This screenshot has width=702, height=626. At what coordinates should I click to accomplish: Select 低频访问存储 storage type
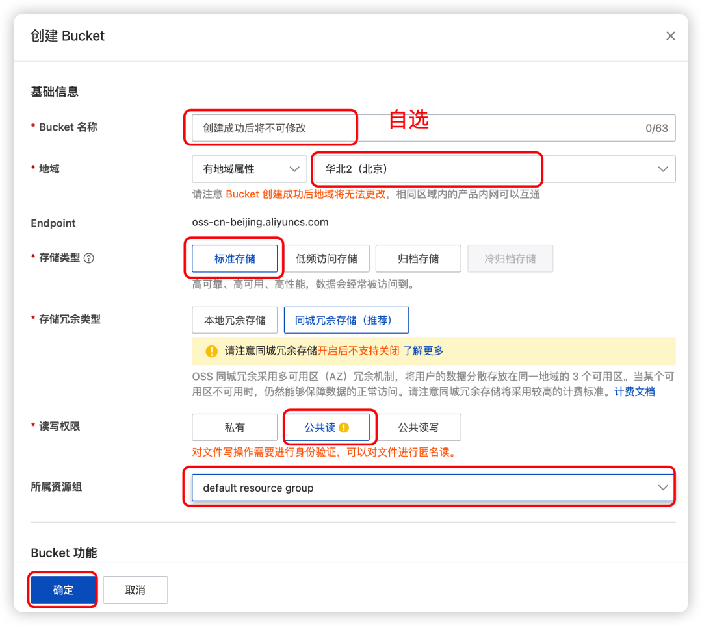(328, 258)
